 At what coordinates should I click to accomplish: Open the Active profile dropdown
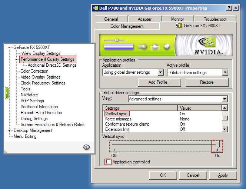225,72
